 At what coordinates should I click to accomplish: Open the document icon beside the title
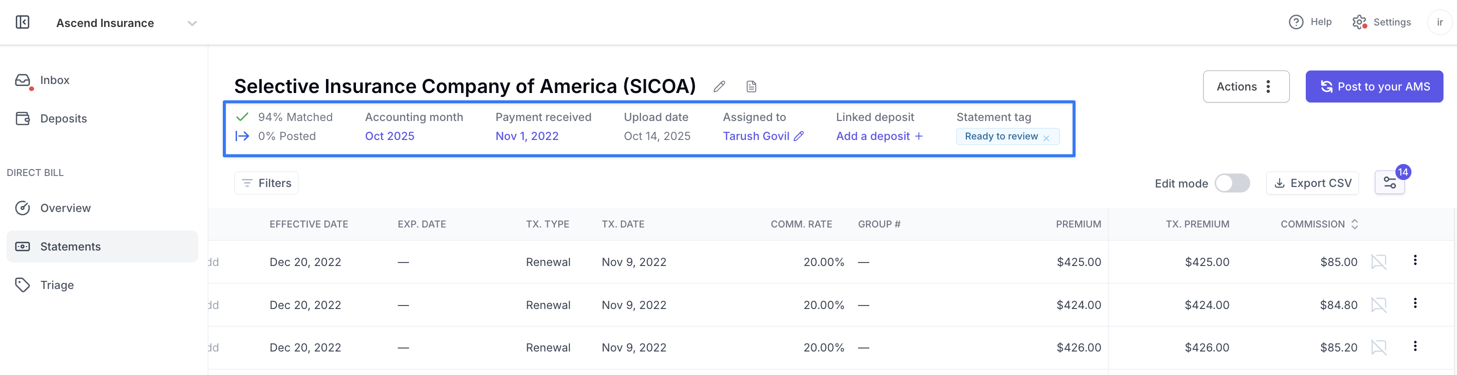[751, 86]
